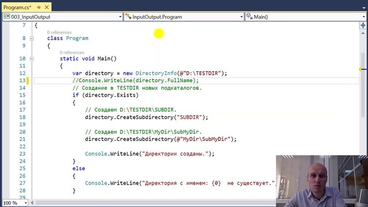Click the class keyword on line 8
Screen dimensions: 368x207
[55, 39]
